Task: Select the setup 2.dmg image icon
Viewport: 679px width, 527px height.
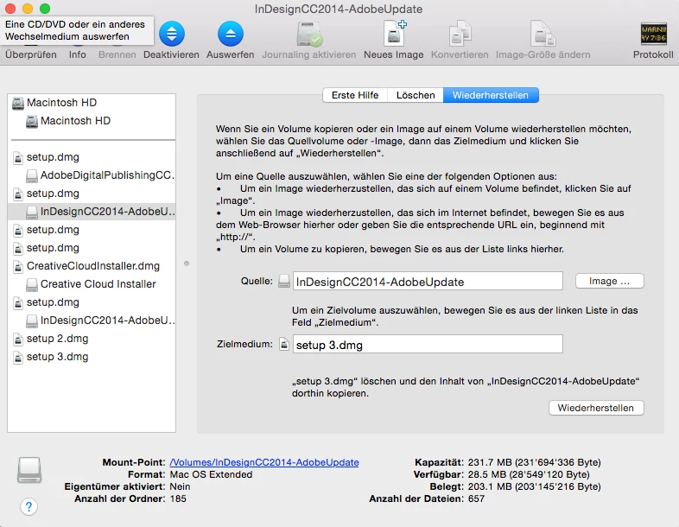Action: pyautogui.click(x=18, y=339)
